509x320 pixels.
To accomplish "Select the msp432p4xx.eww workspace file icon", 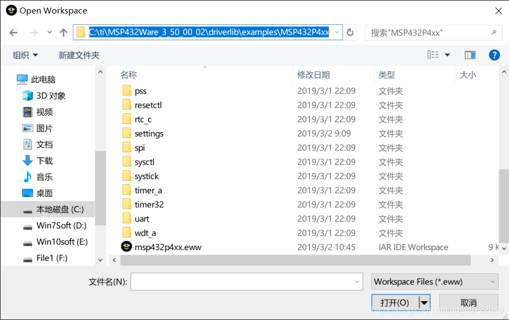I will click(x=127, y=247).
